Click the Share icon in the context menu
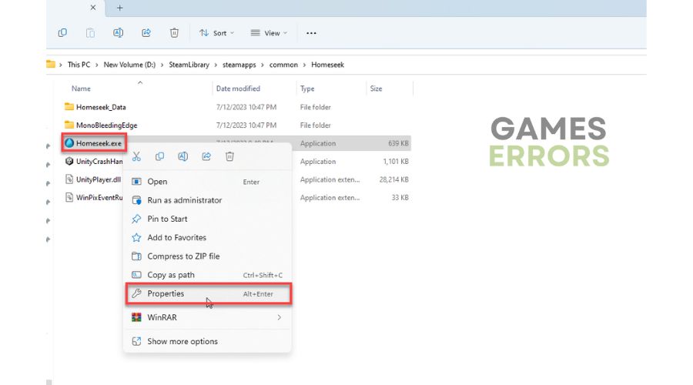 (x=206, y=156)
